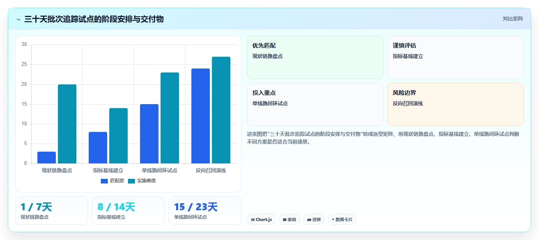Click 指标基线建立 text in 谨慎评估 card
Screen dimensions: 539x240
(408, 56)
